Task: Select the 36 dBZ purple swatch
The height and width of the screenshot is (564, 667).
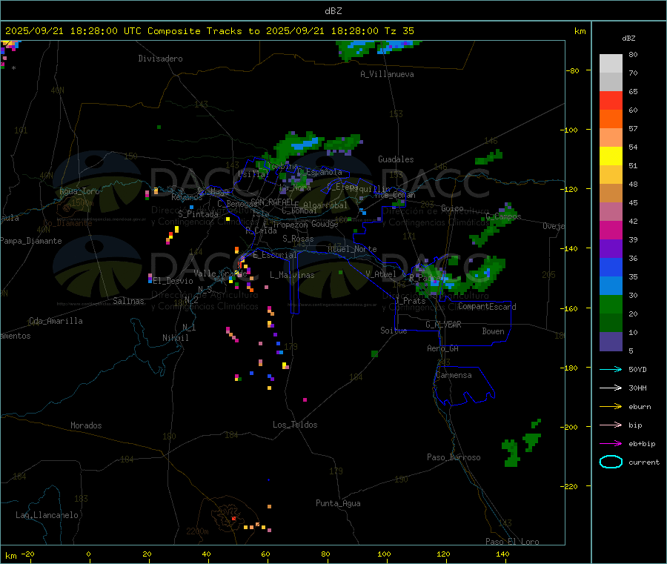Action: click(611, 249)
